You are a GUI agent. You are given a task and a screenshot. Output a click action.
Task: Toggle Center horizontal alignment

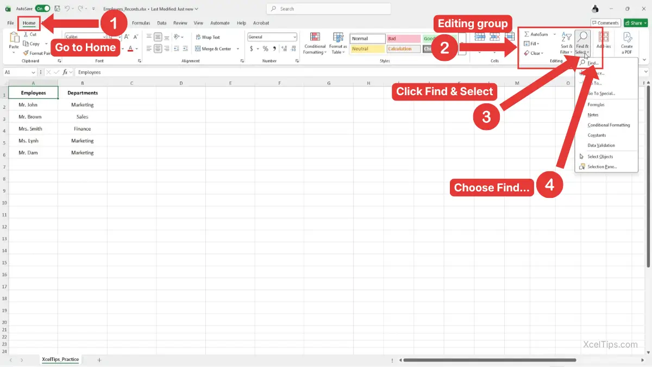tap(158, 49)
